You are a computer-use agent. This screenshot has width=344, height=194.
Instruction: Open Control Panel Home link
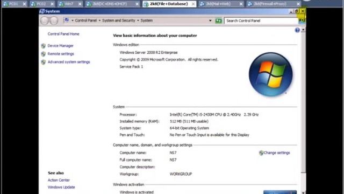point(63,34)
